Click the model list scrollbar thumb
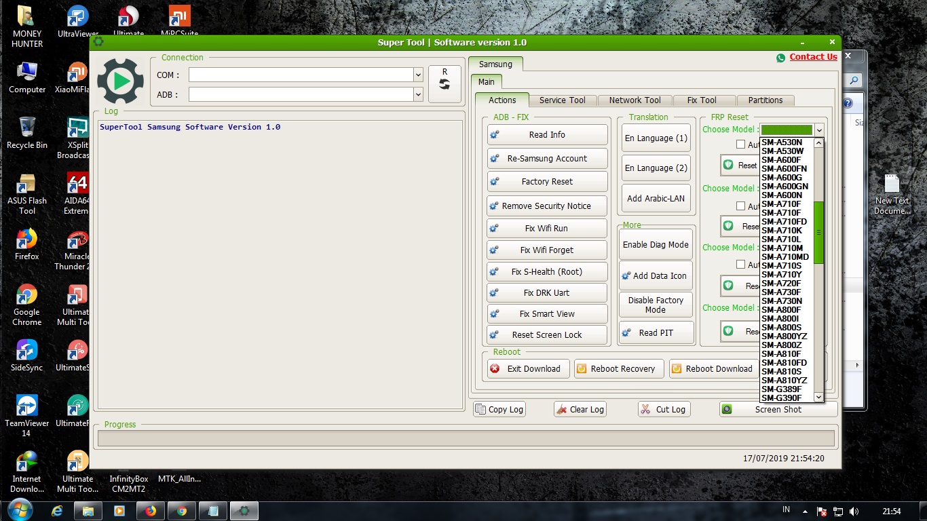927x521 pixels. [x=818, y=233]
